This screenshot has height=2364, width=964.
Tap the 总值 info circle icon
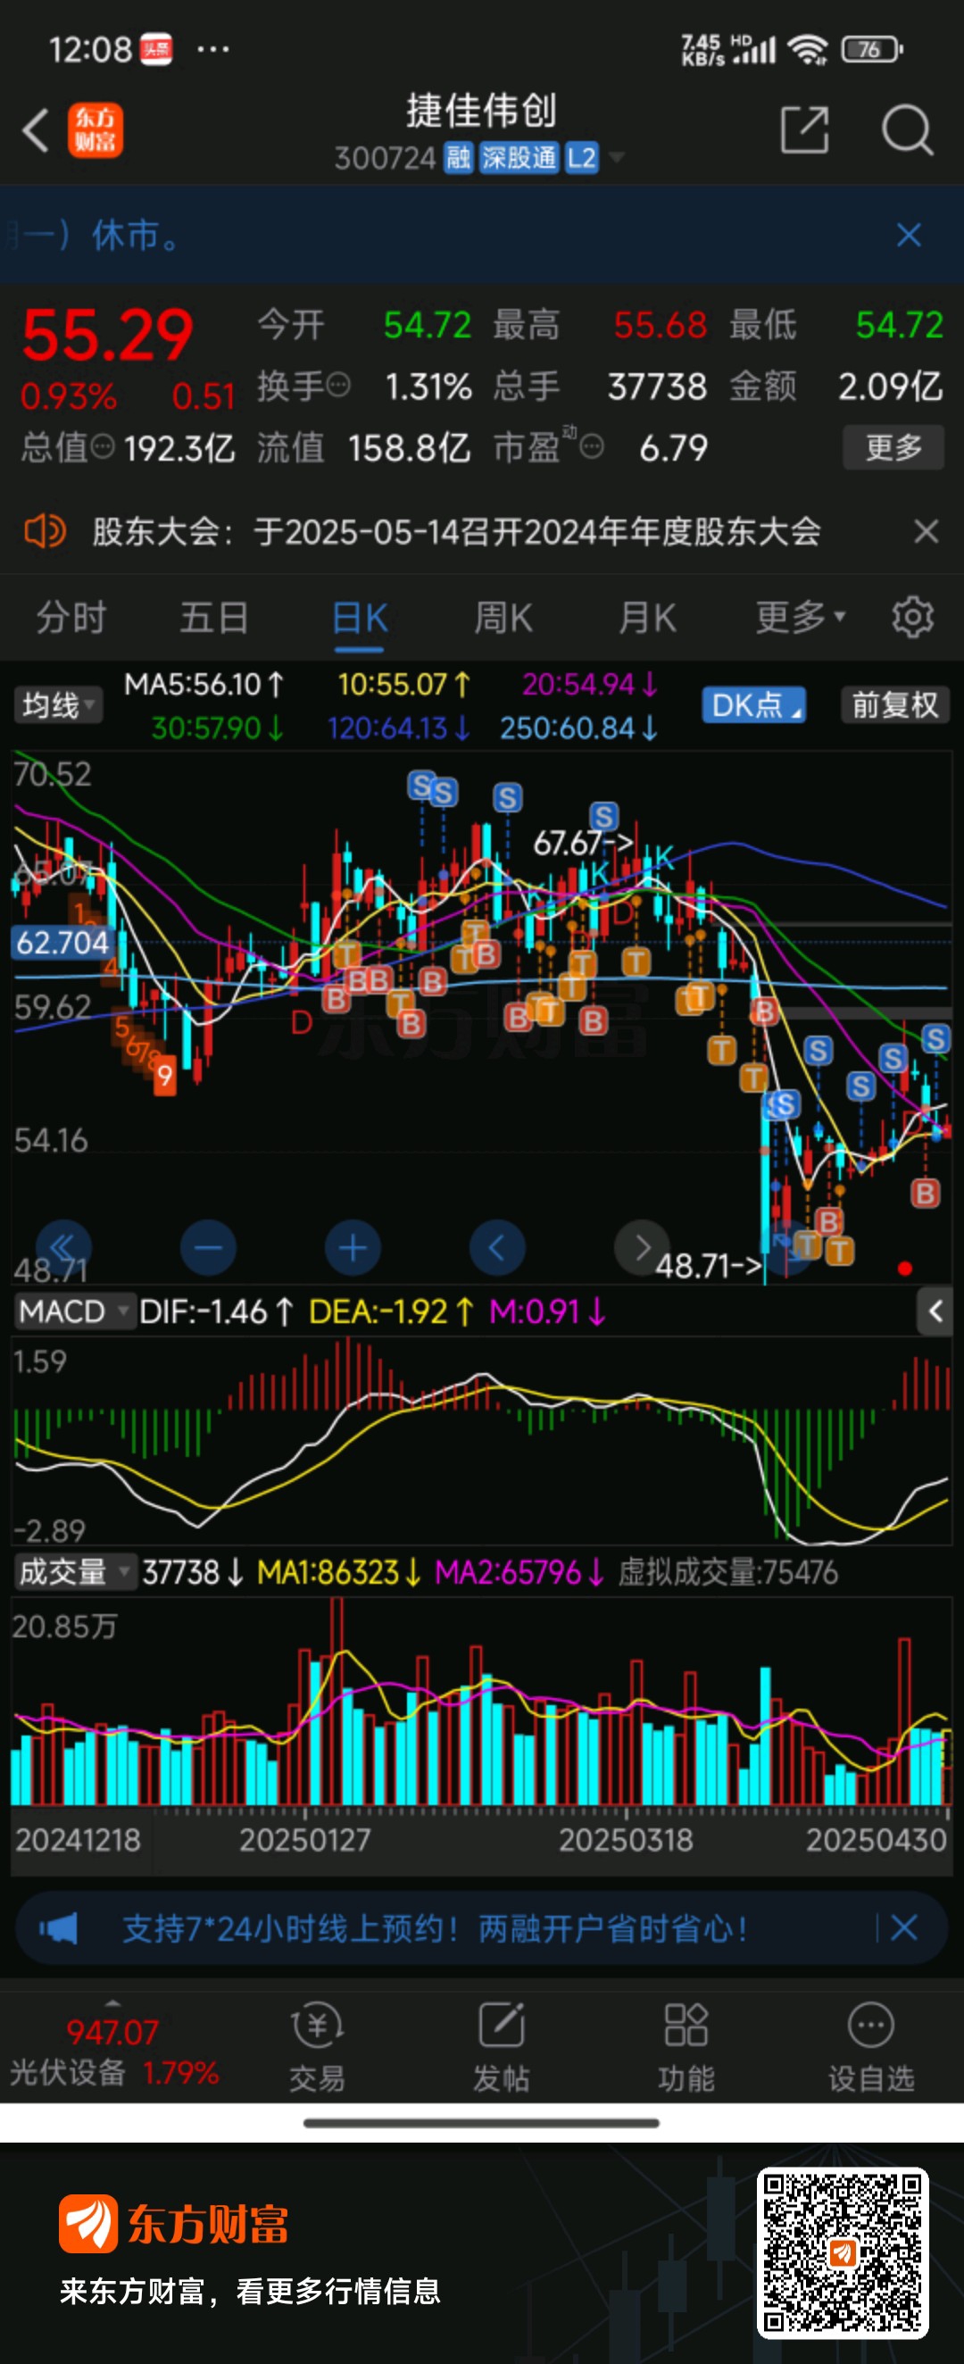[103, 447]
